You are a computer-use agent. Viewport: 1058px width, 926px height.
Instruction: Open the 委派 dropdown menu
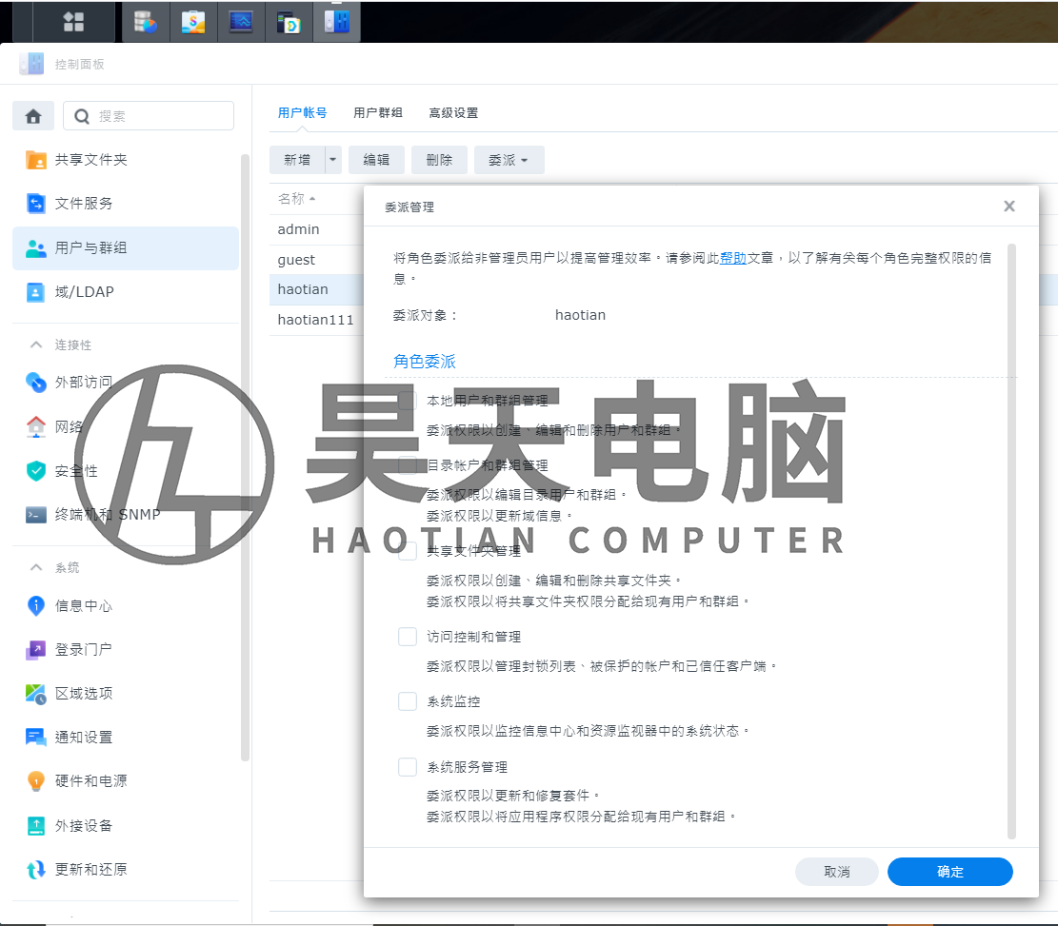pyautogui.click(x=509, y=160)
